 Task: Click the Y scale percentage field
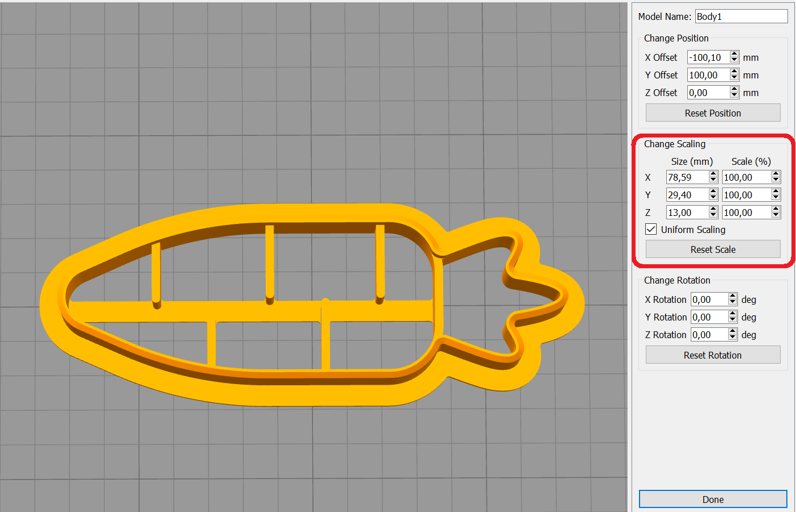(746, 195)
